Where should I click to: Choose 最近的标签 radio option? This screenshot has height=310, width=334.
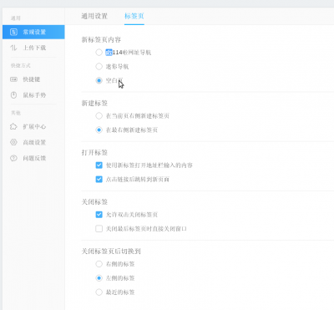[99, 292]
